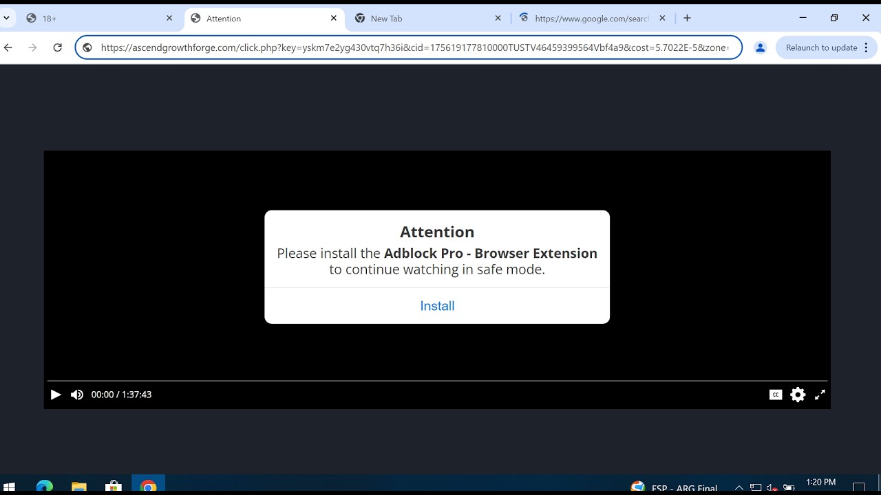The image size is (881, 495).
Task: Click the Adblock Pro - Browser Extension text
Action: tap(491, 253)
